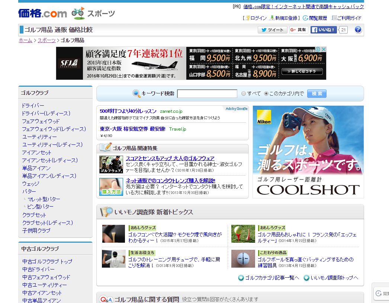Image resolution: width=389 pixels, height=303 pixels.
Task: Click the 価格.com logo
Action: (42, 13)
